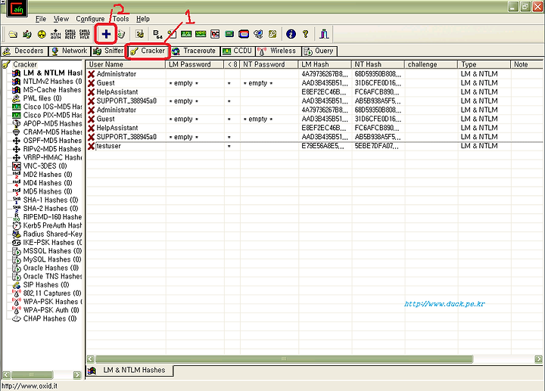The height and width of the screenshot is (391, 545).
Task: Click the red X icon beside first Administrator
Action: 91,74
